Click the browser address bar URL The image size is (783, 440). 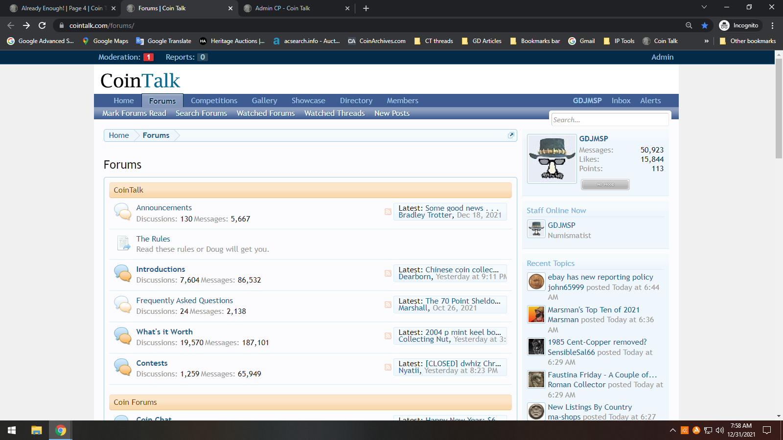[102, 25]
